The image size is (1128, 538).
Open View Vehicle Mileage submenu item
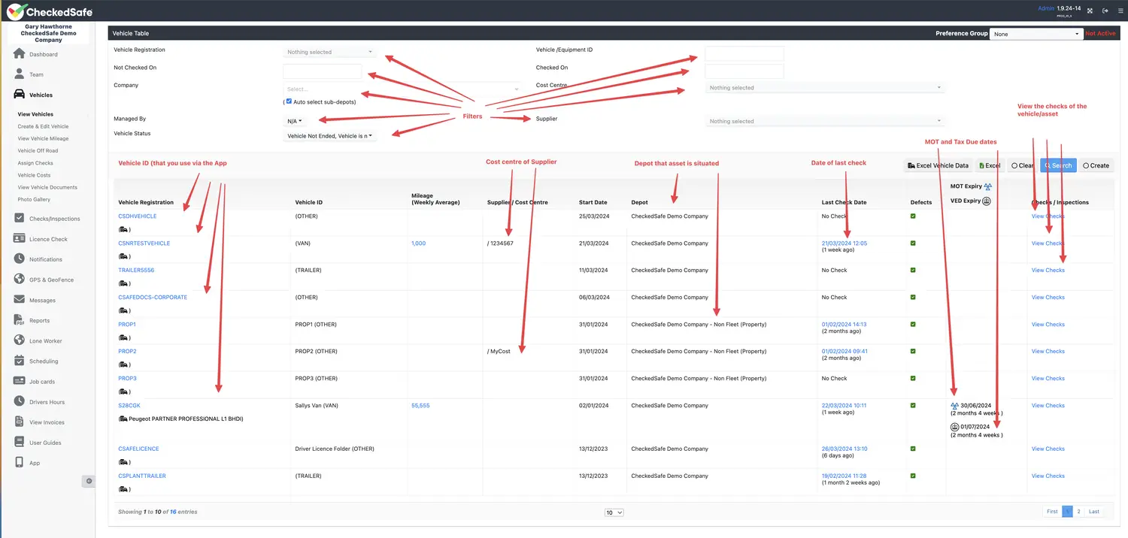[43, 138]
